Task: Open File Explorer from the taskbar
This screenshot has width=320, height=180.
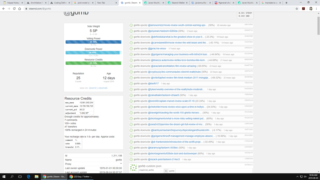Action: [x=36, y=176]
